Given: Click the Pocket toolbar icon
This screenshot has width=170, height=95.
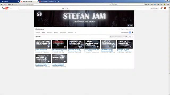Looking at the screenshot, I should [x=152, y=4].
